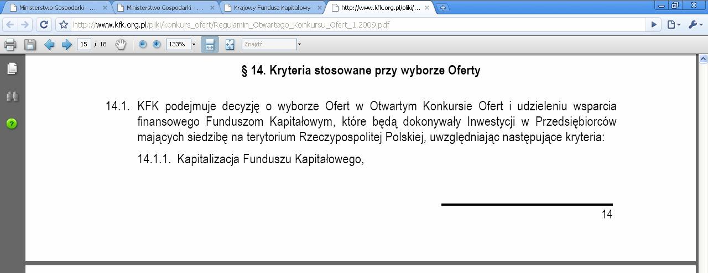This screenshot has width=708, height=273.
Task: Zoom out of the PDF
Action: point(143,45)
